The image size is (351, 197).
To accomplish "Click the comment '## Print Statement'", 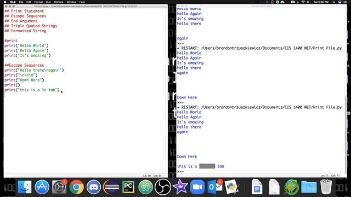I will click(24, 11).
